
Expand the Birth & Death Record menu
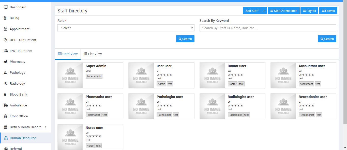25,127
